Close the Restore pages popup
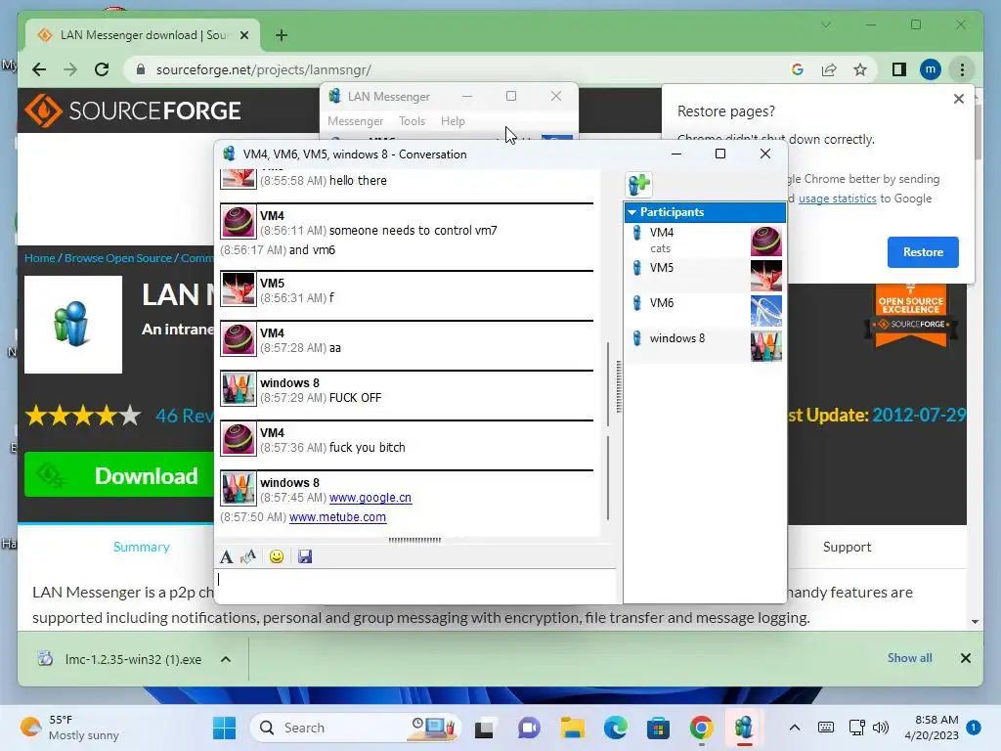 [958, 99]
